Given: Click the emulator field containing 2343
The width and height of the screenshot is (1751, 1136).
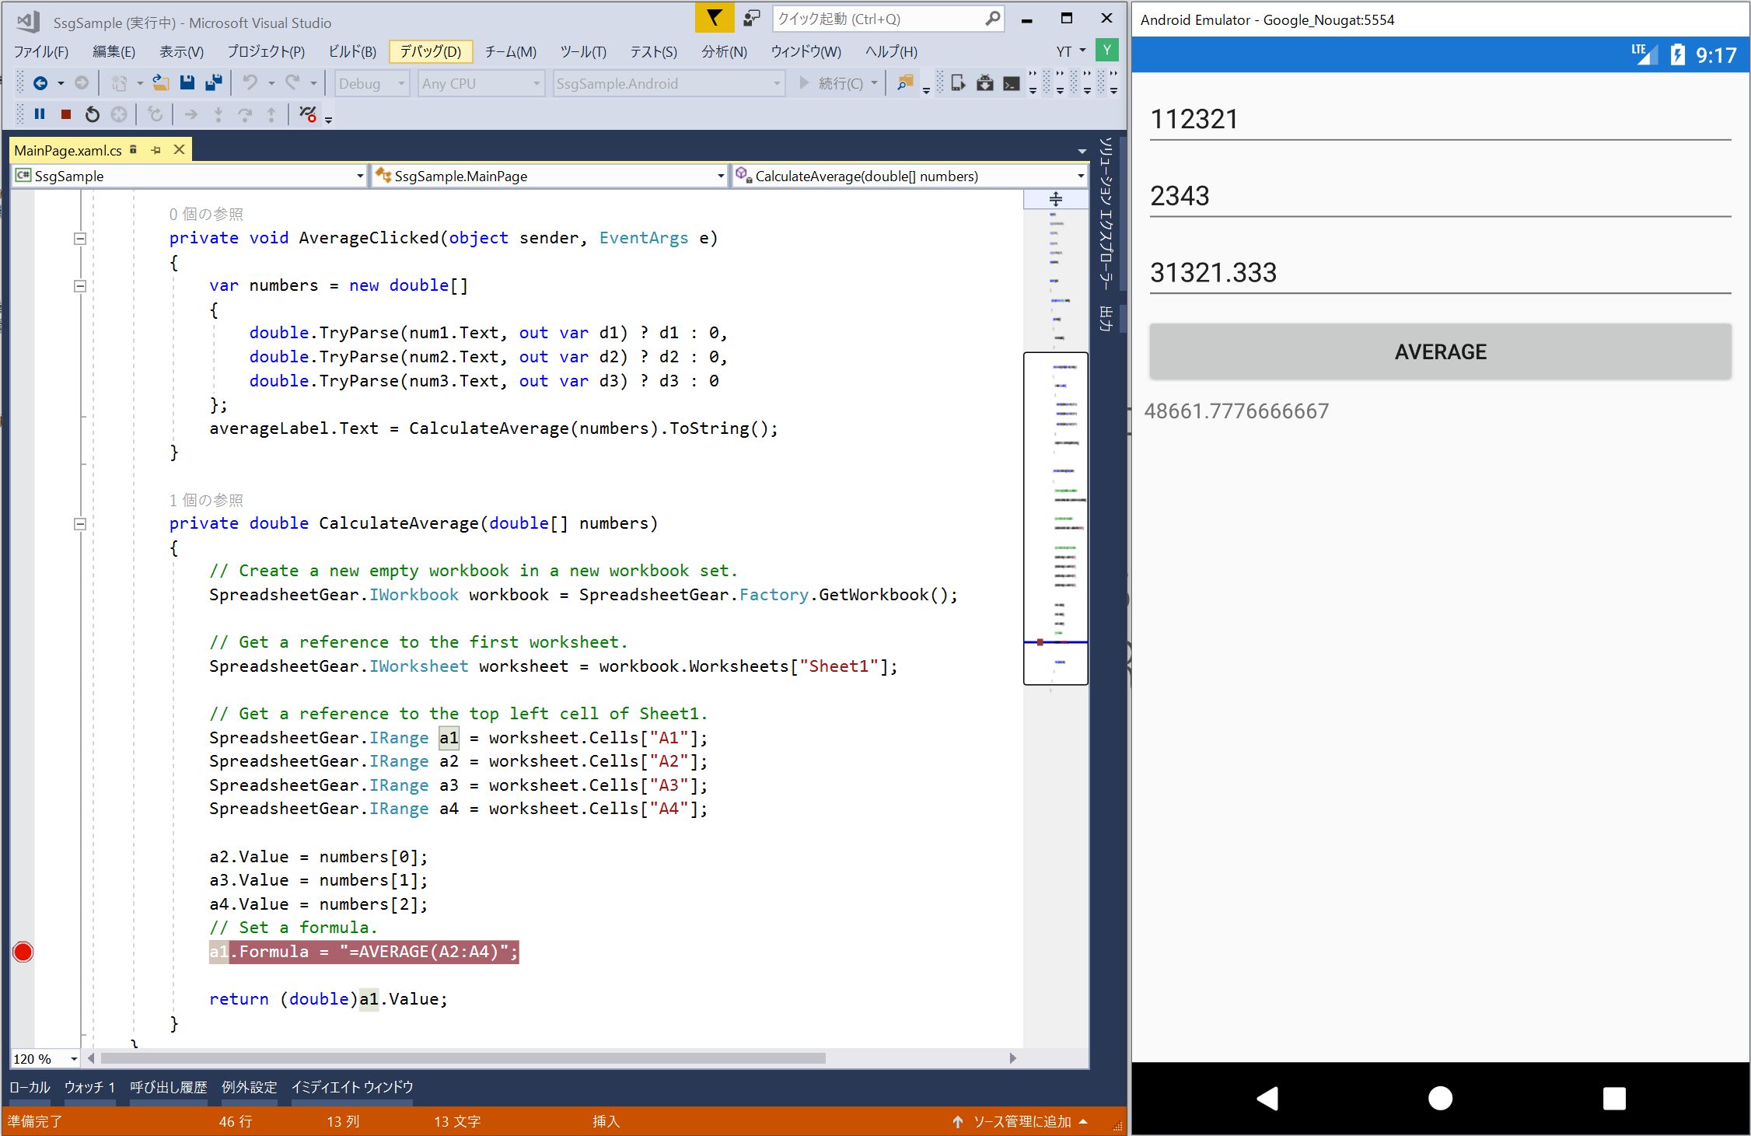Looking at the screenshot, I should [1440, 197].
